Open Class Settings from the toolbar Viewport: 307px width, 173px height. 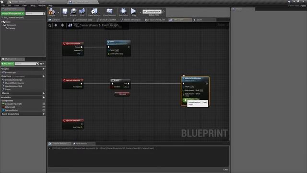coord(94,12)
